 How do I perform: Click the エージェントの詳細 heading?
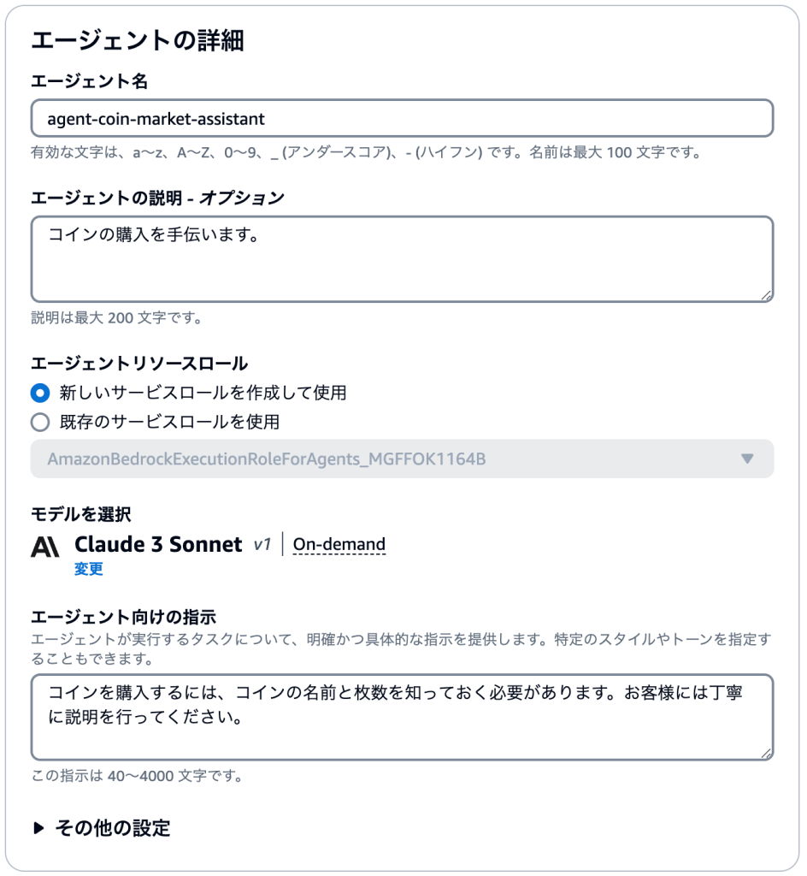pos(138,40)
